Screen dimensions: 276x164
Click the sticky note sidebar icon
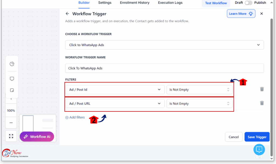12,90
